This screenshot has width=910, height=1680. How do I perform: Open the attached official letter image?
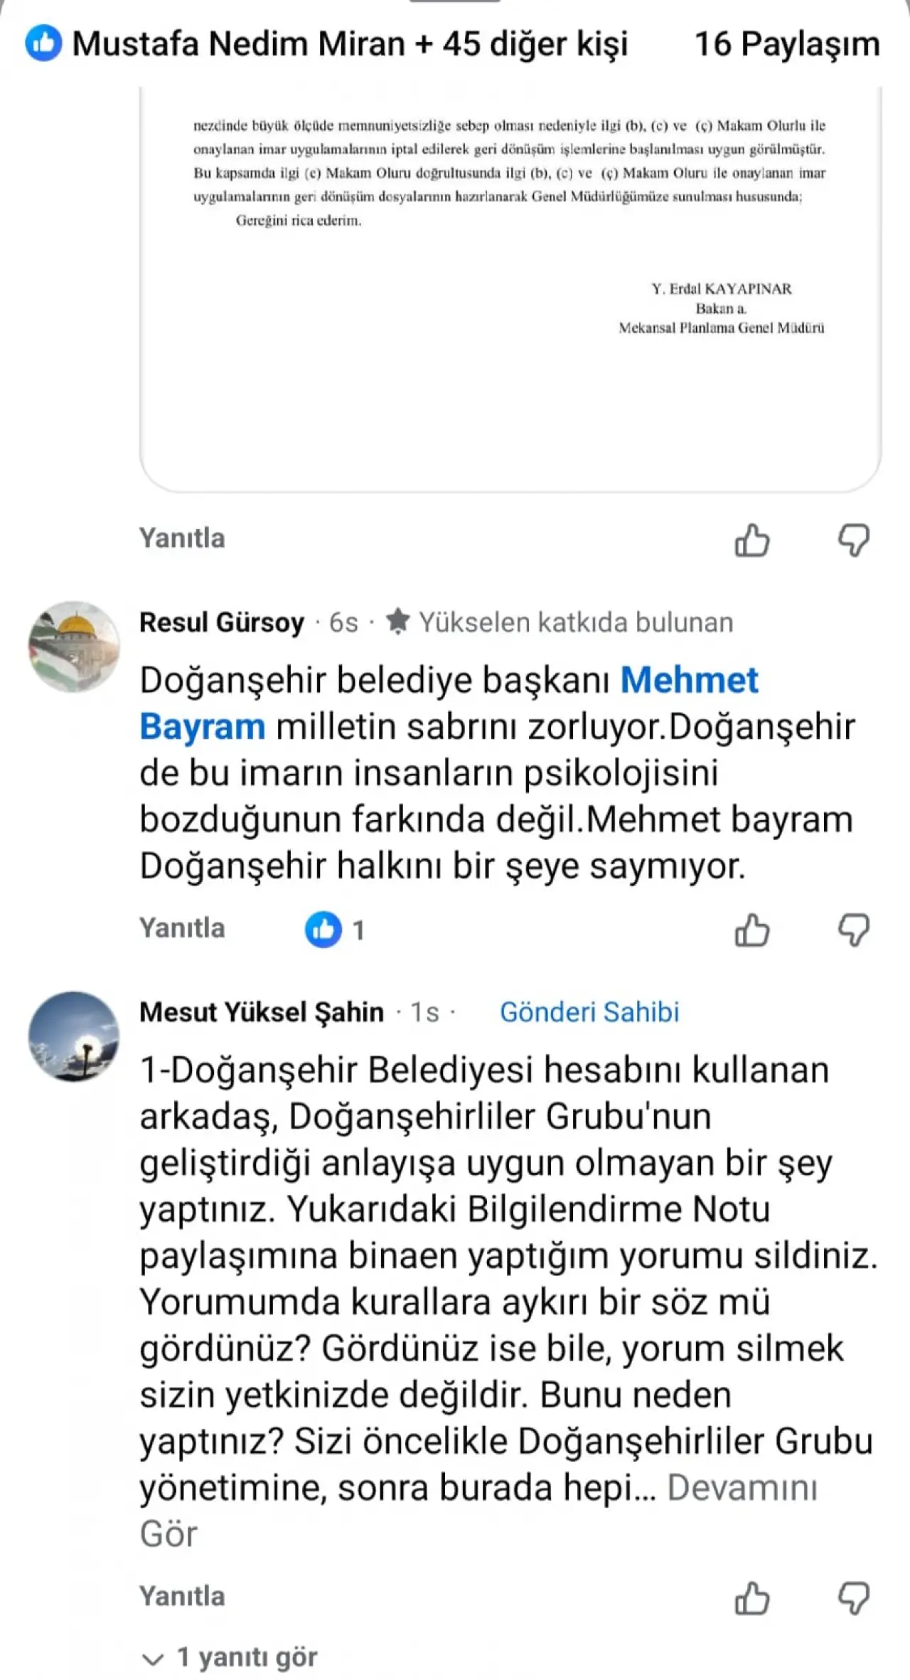(510, 285)
